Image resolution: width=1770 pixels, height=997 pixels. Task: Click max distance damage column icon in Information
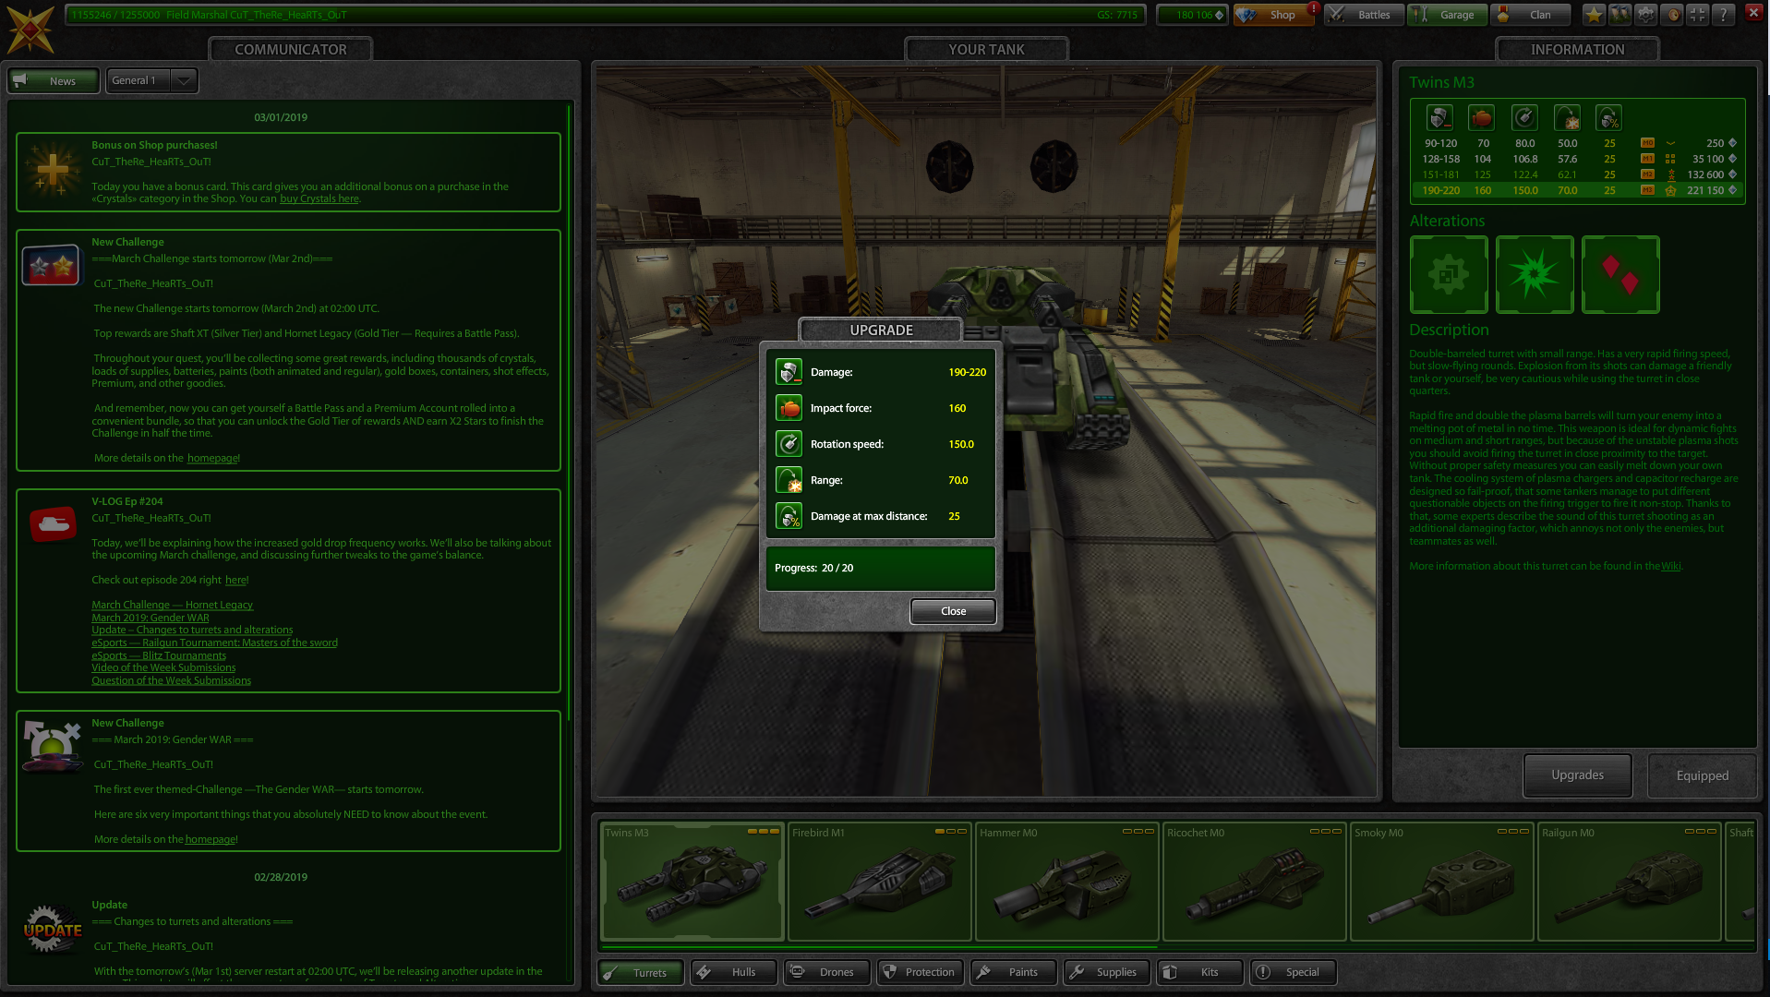click(1608, 118)
